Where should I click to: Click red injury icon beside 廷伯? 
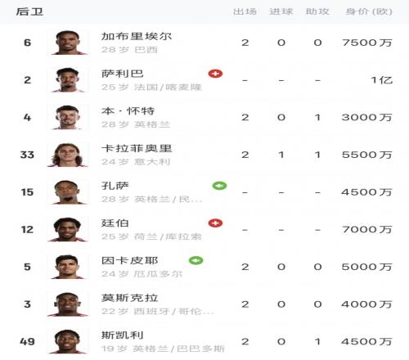point(215,223)
